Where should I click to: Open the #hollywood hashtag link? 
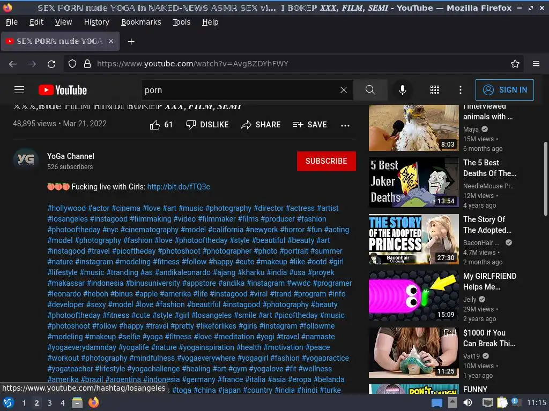pos(66,208)
